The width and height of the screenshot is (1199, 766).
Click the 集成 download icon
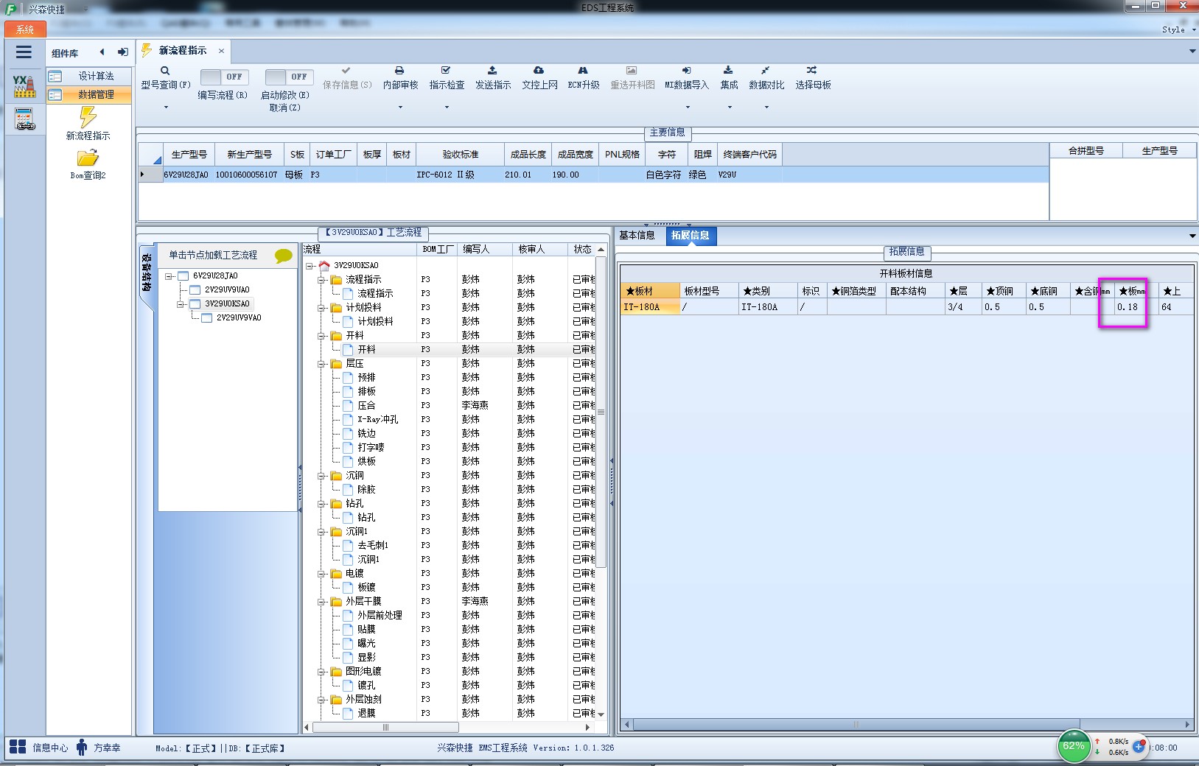728,71
